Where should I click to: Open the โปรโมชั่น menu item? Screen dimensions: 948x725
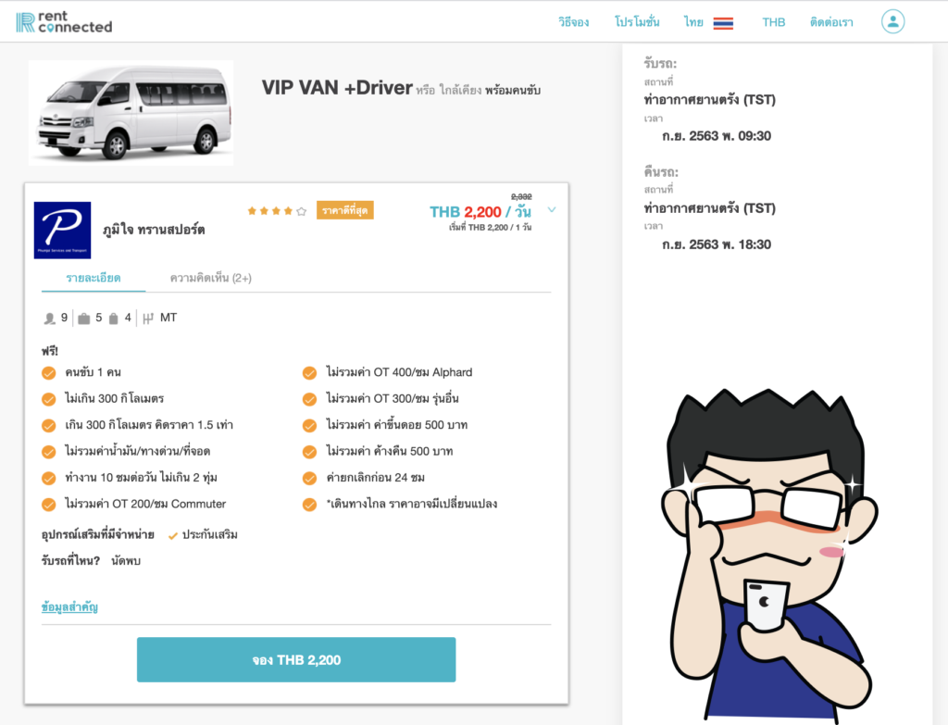(x=637, y=22)
